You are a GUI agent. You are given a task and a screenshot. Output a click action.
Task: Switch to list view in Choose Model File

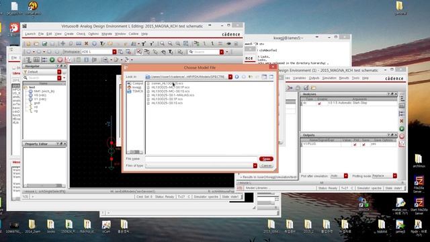coord(264,77)
